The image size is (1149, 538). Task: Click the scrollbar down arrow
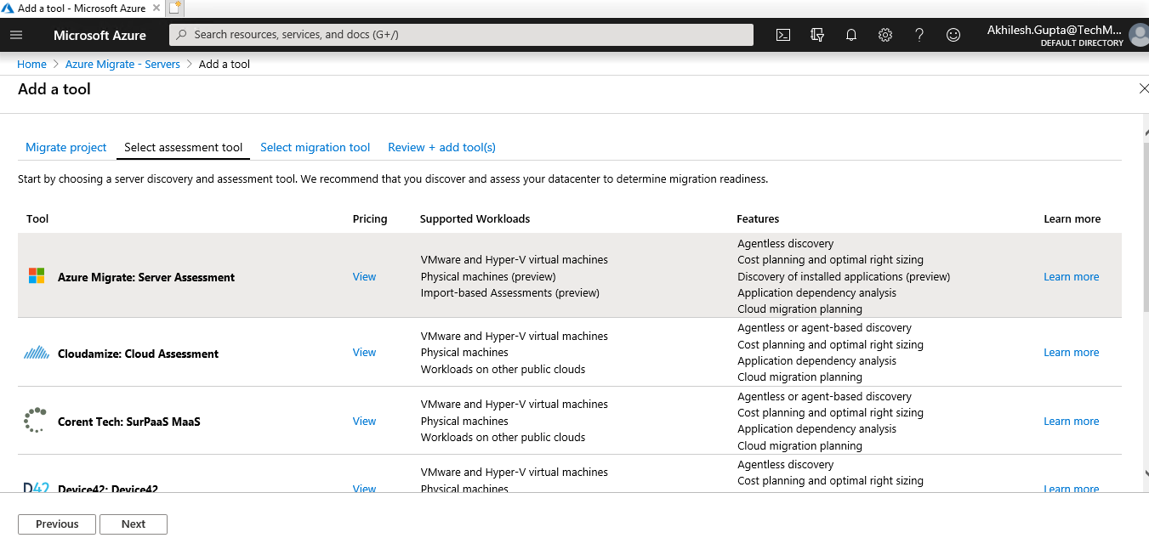tap(1145, 473)
